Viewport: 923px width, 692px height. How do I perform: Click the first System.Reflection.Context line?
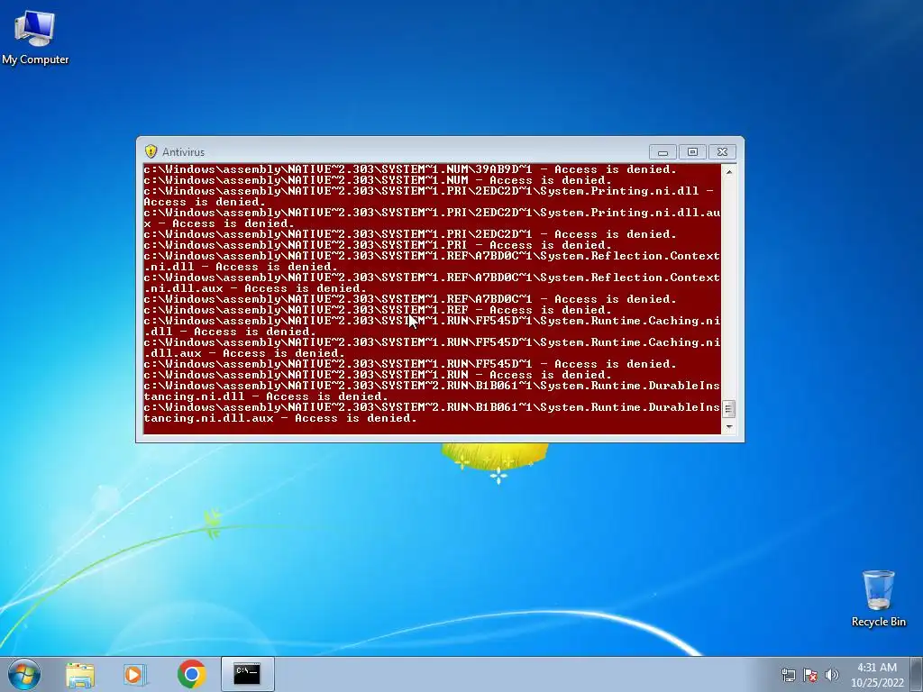(x=432, y=261)
